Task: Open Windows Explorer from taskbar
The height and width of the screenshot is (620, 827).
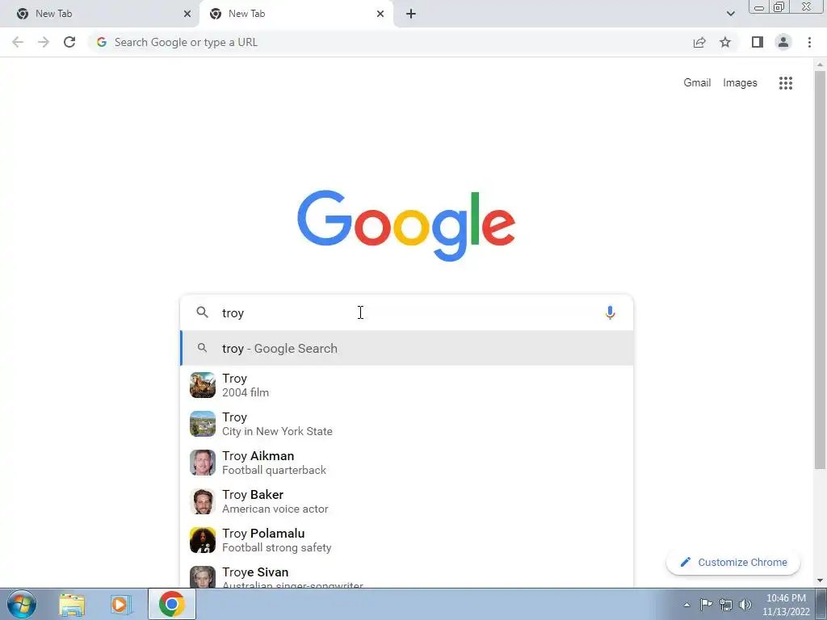Action: pyautogui.click(x=72, y=604)
